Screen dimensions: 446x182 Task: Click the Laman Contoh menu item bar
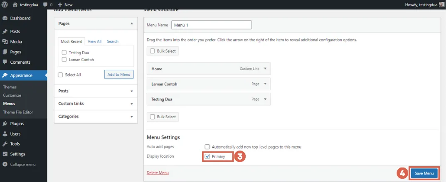(x=209, y=84)
